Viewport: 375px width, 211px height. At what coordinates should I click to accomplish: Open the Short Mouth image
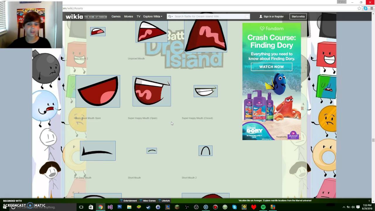tap(152, 151)
